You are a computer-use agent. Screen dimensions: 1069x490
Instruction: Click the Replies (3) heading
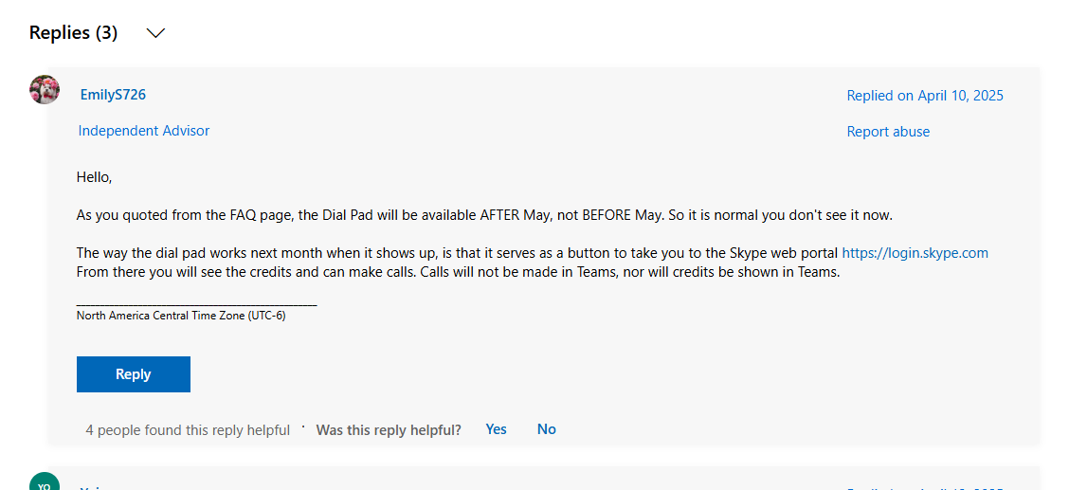(x=74, y=33)
